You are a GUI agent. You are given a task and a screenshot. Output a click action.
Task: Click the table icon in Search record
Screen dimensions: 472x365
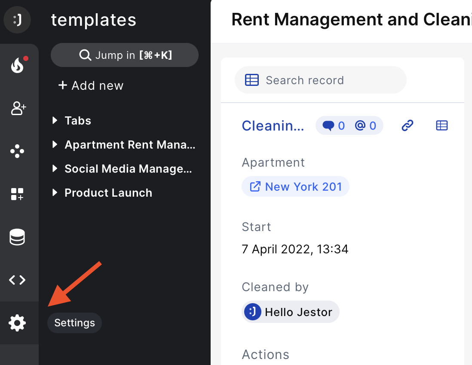(251, 80)
